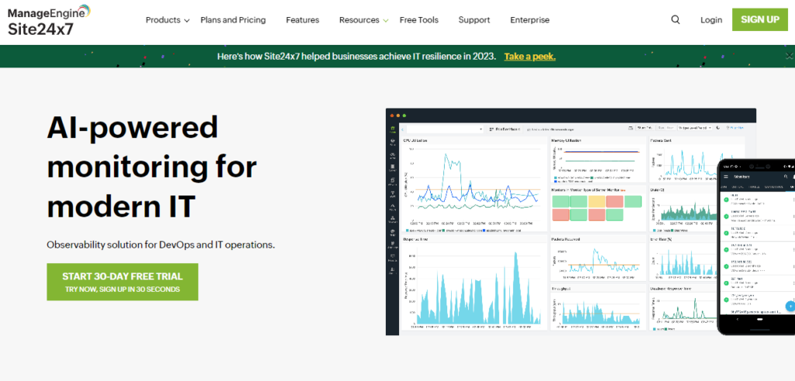Open Plans and Pricing page

(x=233, y=20)
